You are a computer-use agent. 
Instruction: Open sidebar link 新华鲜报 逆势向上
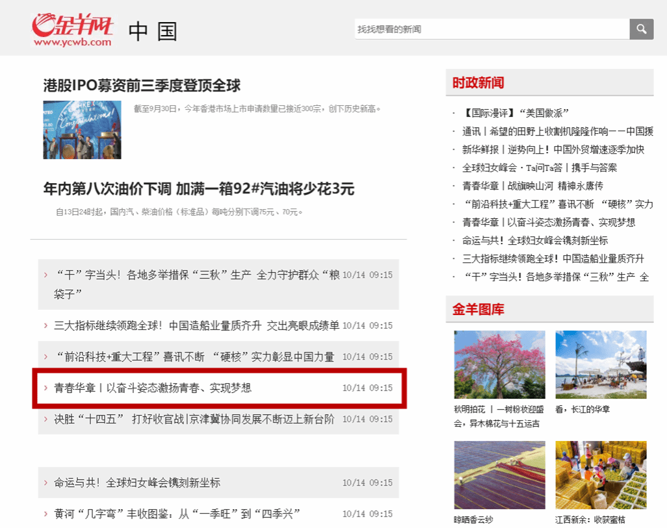[x=553, y=149]
